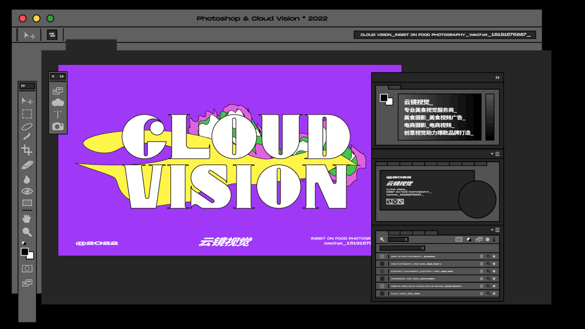
Task: Toggle the circle on the CREATIVE VISION HELPS row
Action: (x=494, y=286)
